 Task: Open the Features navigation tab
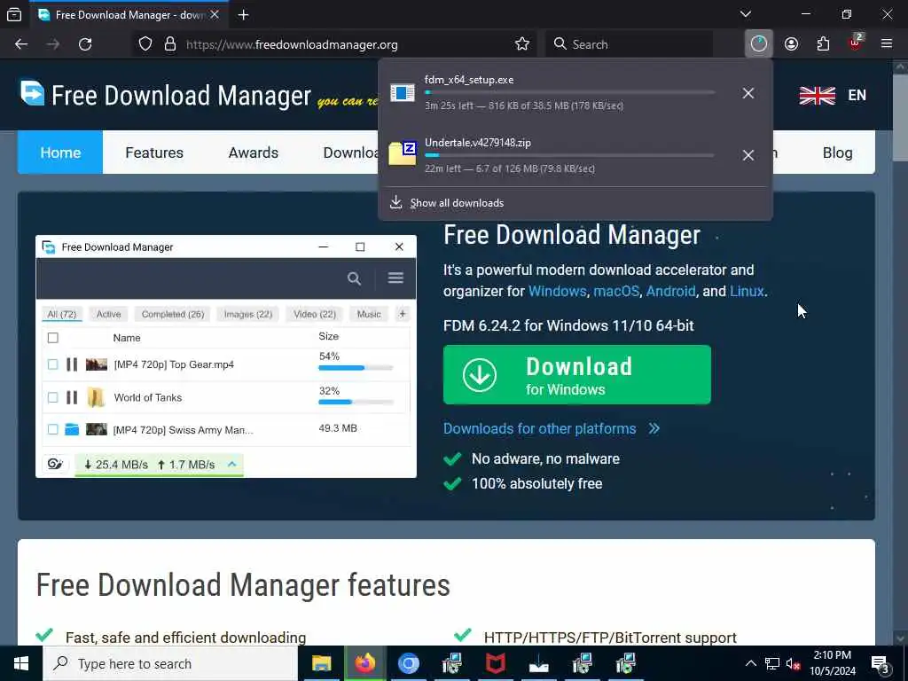point(154,153)
